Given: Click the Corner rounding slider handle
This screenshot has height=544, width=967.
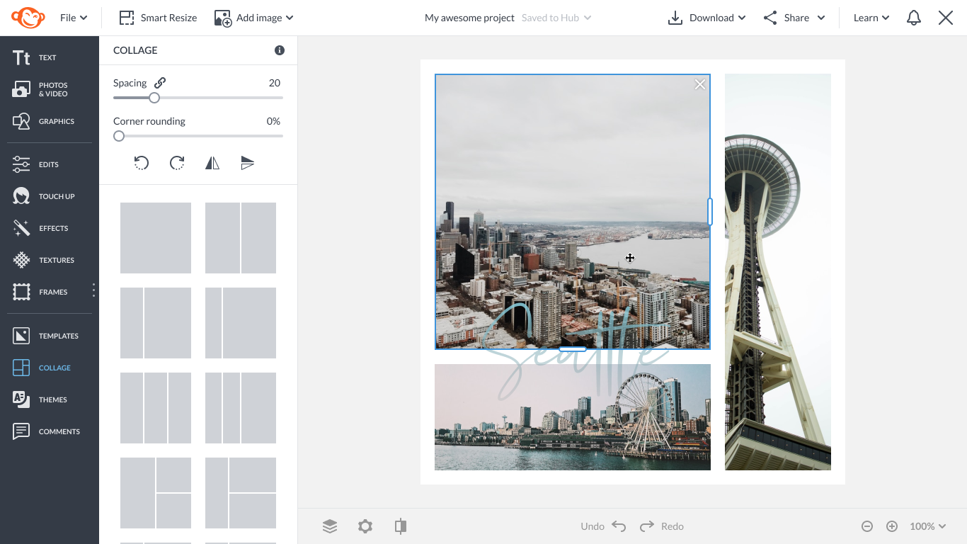Looking at the screenshot, I should coord(119,136).
